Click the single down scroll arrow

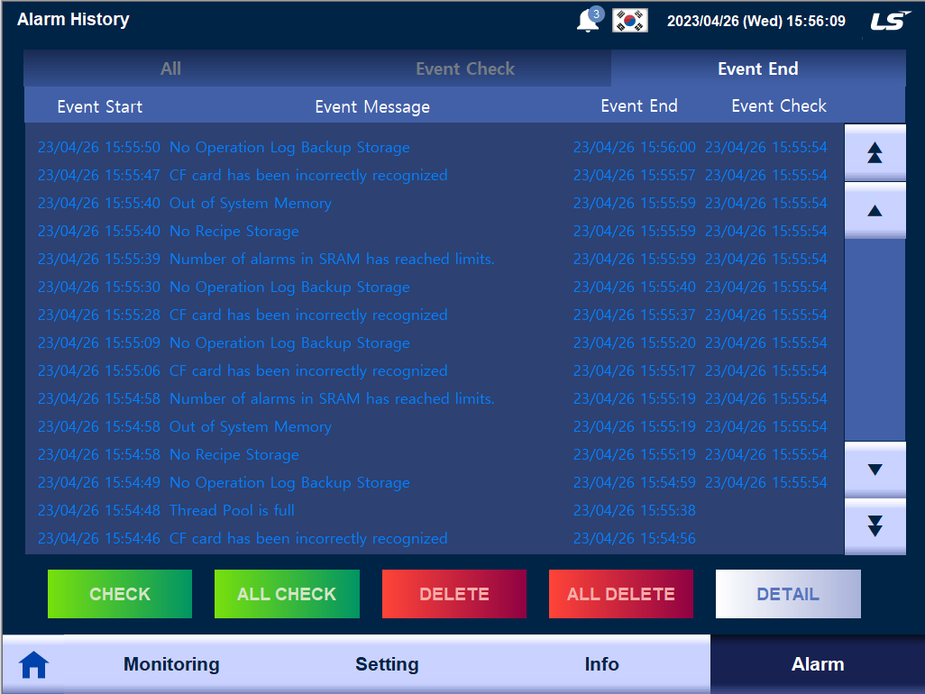point(875,470)
